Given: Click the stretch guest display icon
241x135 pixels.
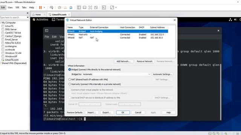Looking at the screenshot, I should [112, 7].
